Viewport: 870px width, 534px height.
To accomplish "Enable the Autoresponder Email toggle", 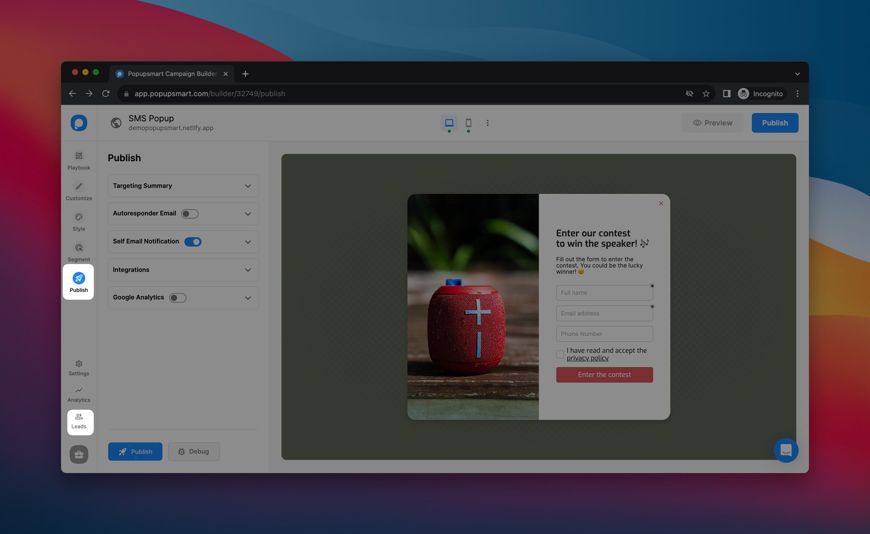I will point(189,214).
